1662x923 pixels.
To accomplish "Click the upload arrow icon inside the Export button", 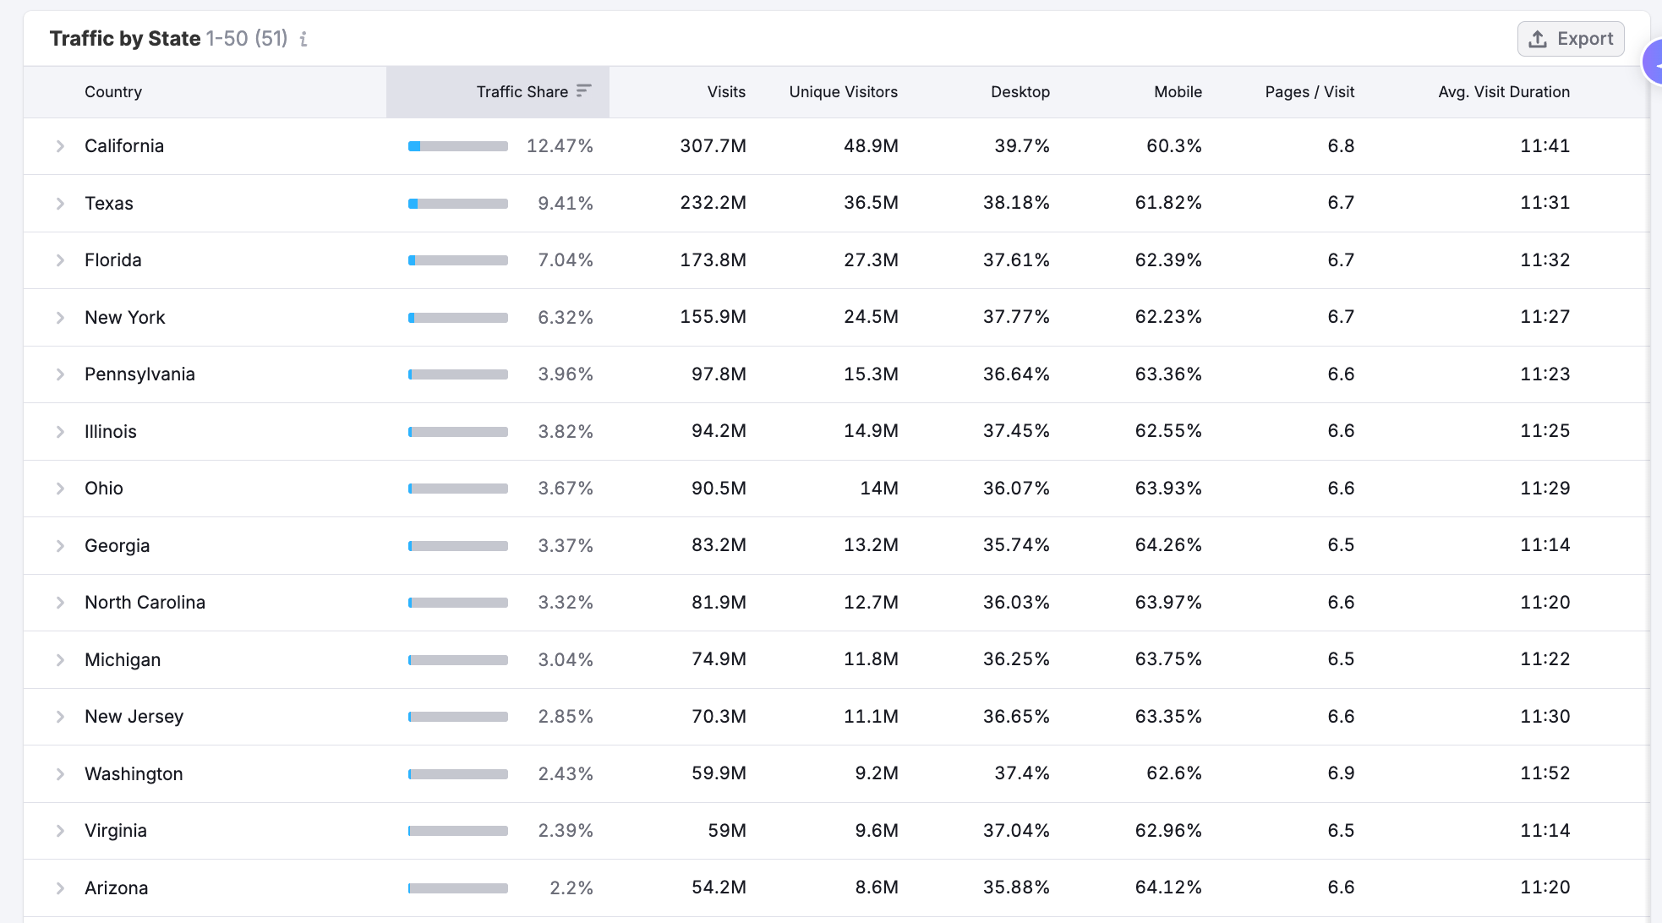I will click(x=1537, y=38).
